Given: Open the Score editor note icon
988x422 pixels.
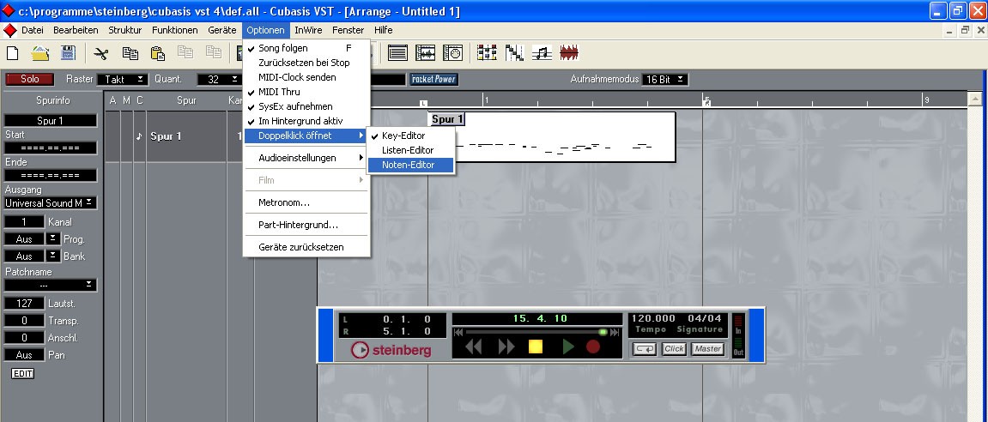Looking at the screenshot, I should (542, 53).
